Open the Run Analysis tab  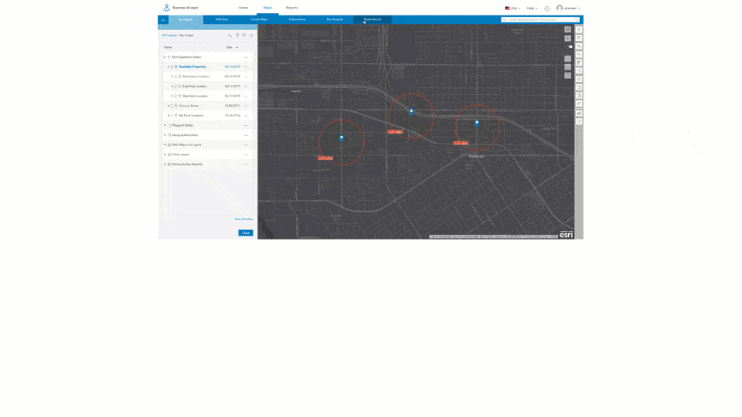point(335,20)
